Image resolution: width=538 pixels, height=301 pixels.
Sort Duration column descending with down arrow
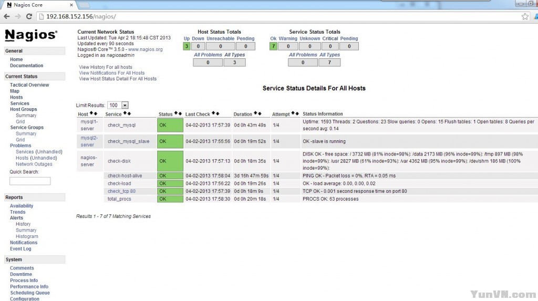(260, 113)
